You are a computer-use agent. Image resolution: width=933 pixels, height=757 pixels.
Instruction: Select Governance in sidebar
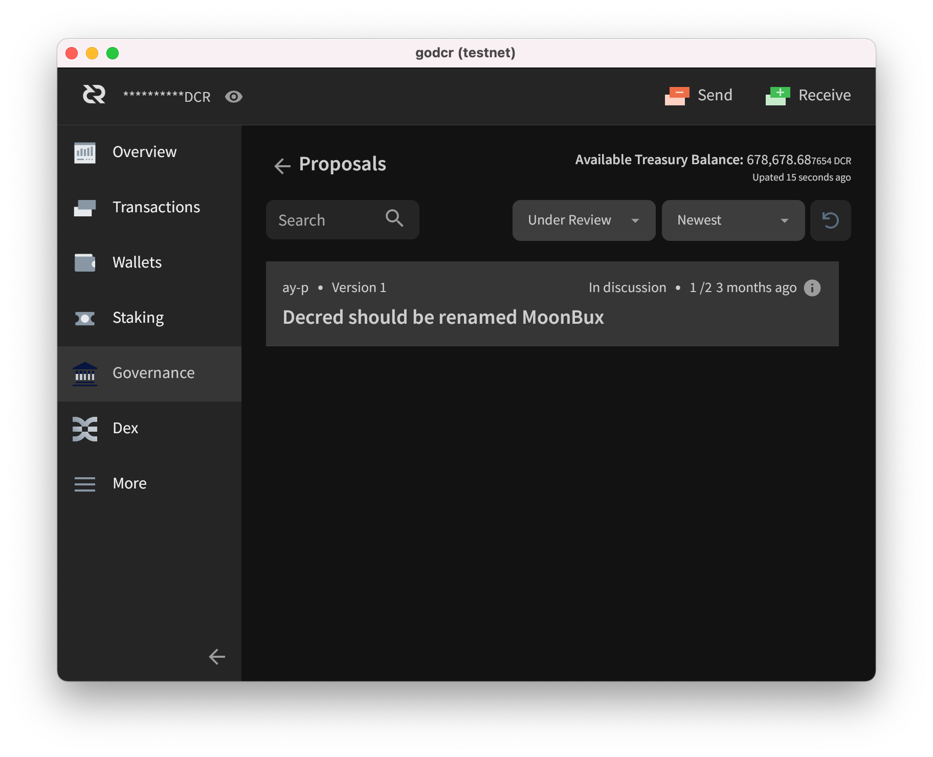(149, 374)
